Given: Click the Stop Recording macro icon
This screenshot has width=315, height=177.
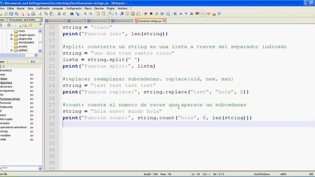Looking at the screenshot, I should 151,14.
